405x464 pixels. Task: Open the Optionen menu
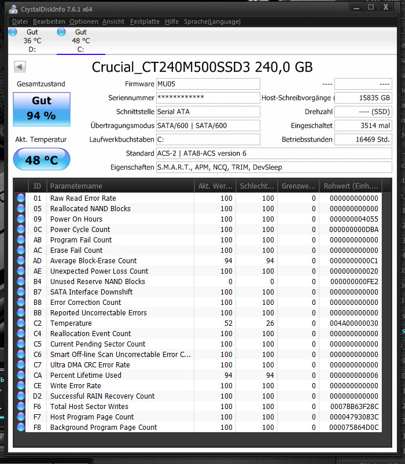(84, 21)
